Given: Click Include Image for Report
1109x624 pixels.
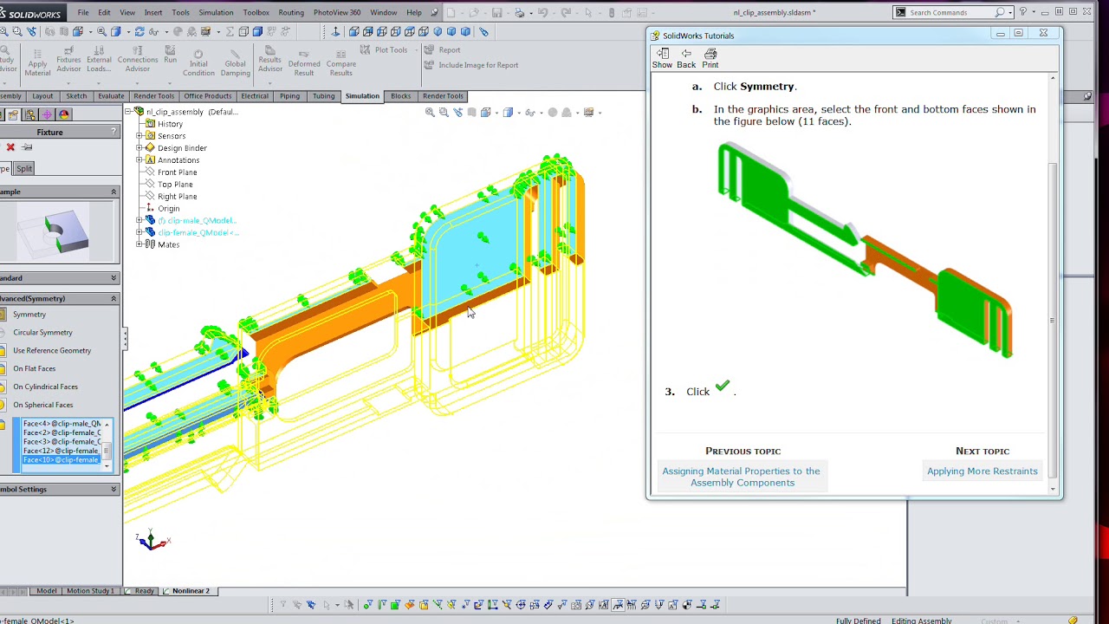Looking at the screenshot, I should [x=471, y=65].
